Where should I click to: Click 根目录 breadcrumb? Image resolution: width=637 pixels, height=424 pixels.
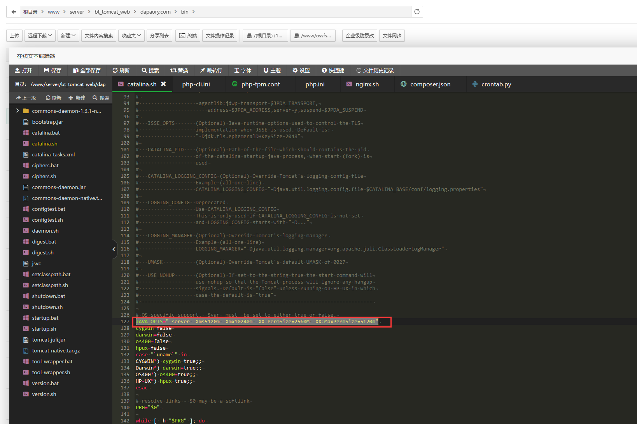coord(30,12)
